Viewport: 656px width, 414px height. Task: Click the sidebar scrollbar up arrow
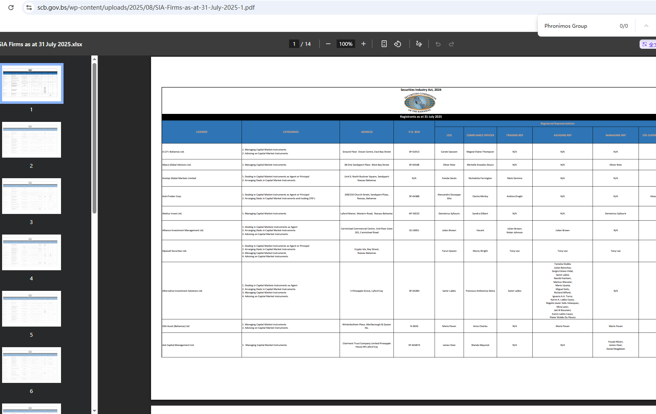(x=95, y=58)
